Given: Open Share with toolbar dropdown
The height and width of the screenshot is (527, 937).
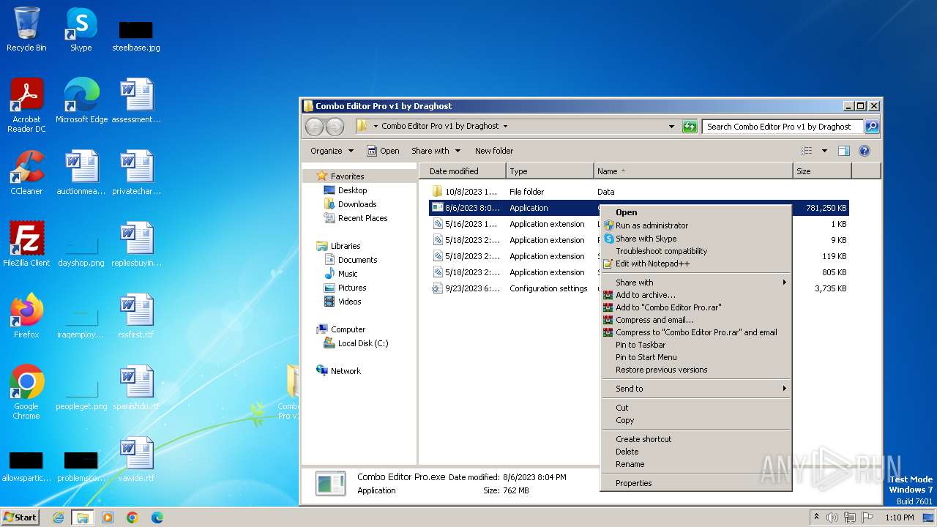Looking at the screenshot, I should [x=436, y=151].
